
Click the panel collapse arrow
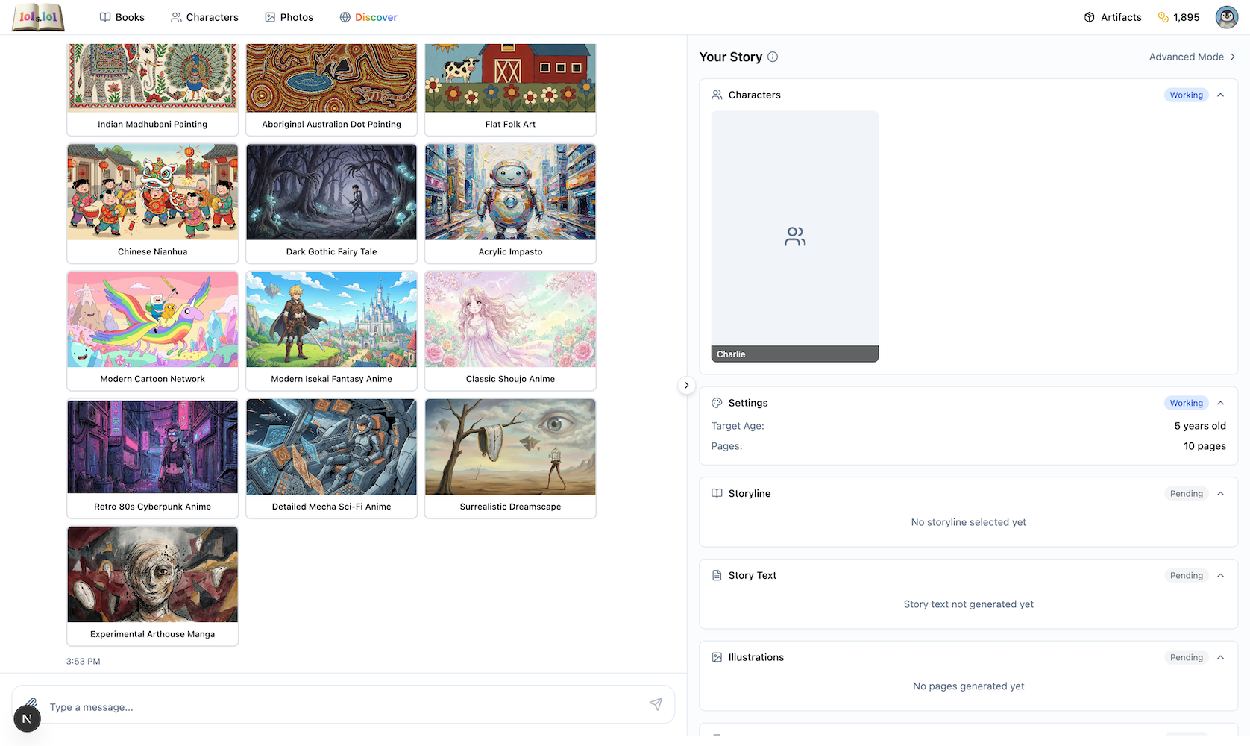tap(686, 385)
